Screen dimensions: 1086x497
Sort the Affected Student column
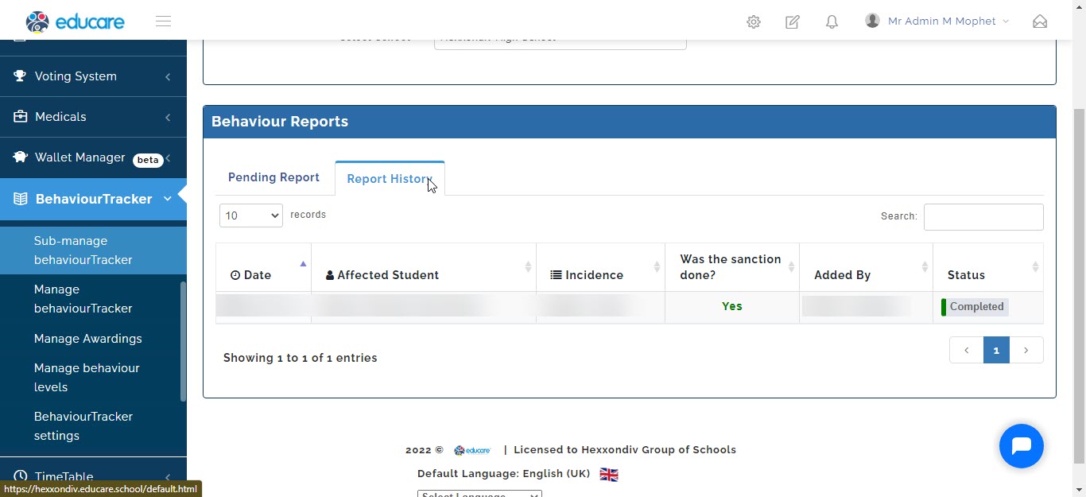528,267
